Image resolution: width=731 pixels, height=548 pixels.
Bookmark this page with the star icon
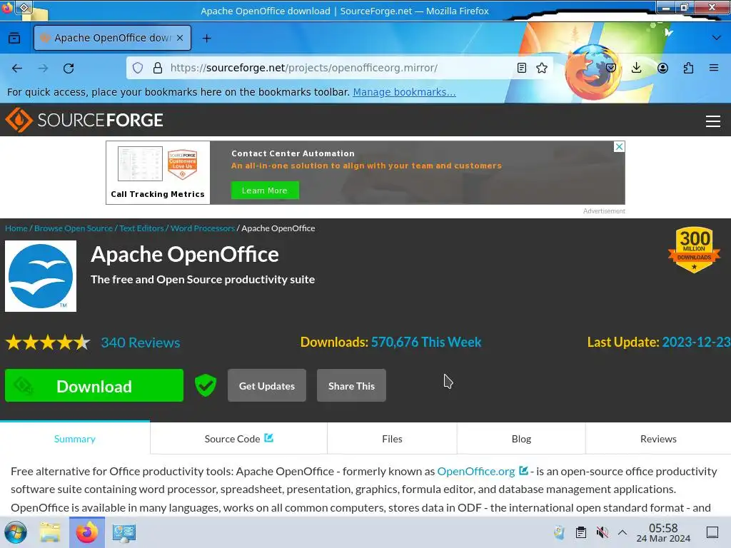tap(542, 68)
